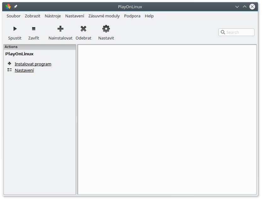
Task: Click the PlayOnLinux logo in title bar
Action: pos(8,7)
